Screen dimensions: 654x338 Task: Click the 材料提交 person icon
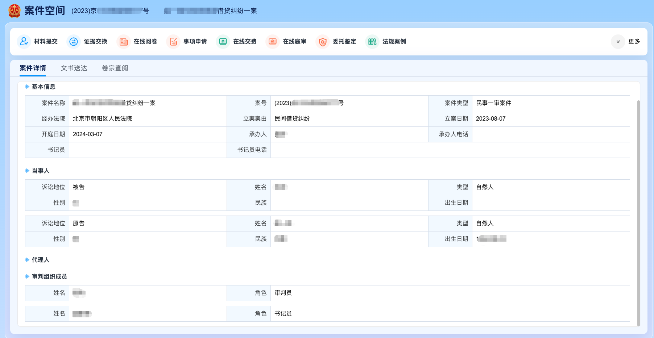point(24,42)
